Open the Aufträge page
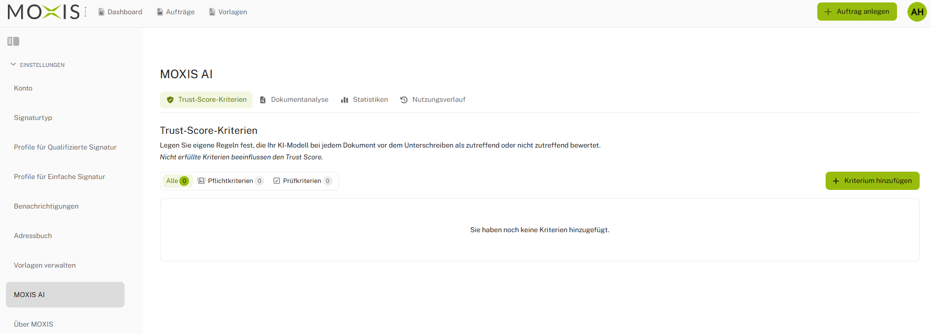The height and width of the screenshot is (334, 931). tap(175, 12)
